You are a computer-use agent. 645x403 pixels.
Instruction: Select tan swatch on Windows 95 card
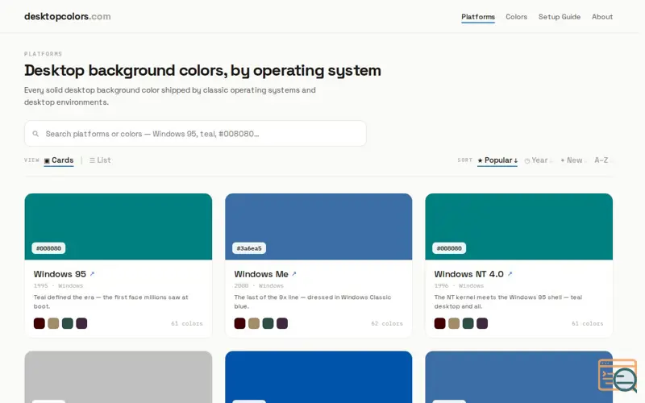(53, 324)
